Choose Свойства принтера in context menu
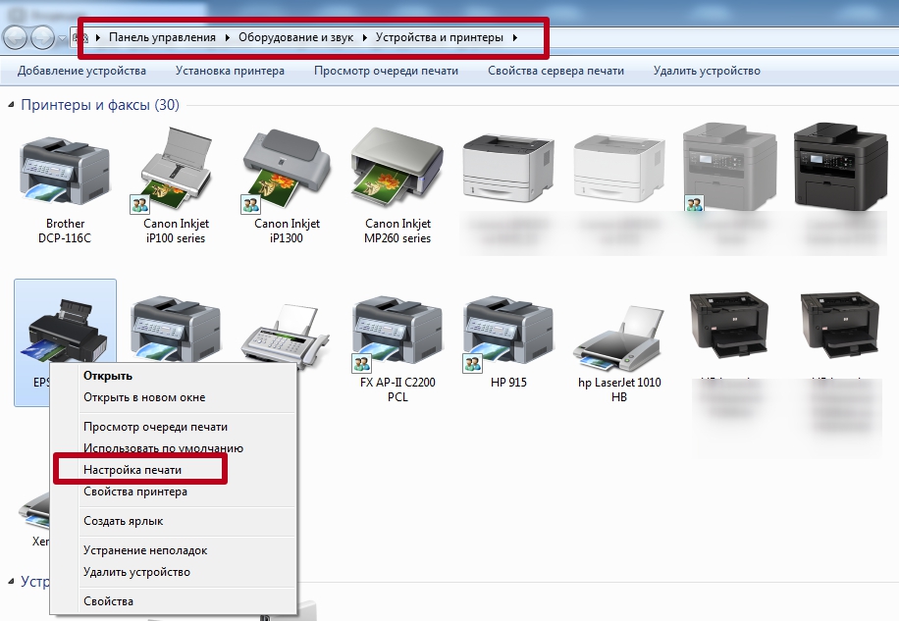The height and width of the screenshot is (621, 899). 135,492
